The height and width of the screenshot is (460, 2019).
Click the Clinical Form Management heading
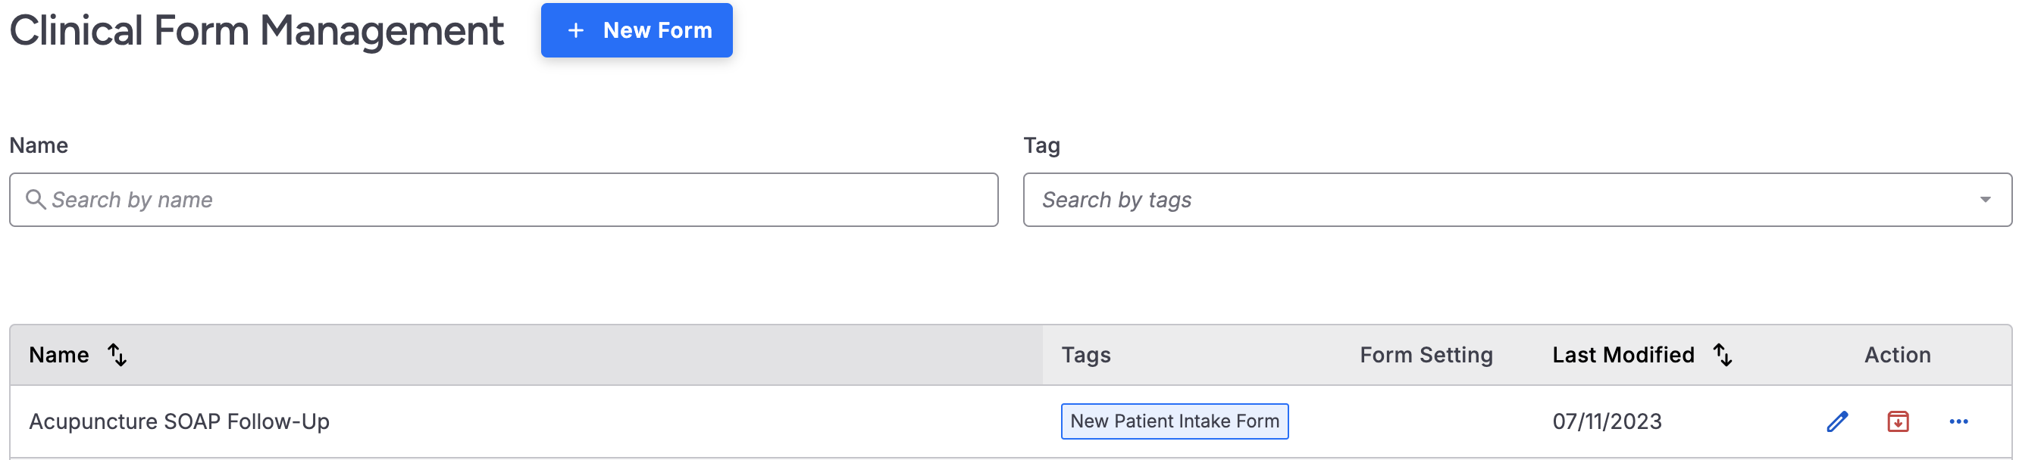click(256, 30)
